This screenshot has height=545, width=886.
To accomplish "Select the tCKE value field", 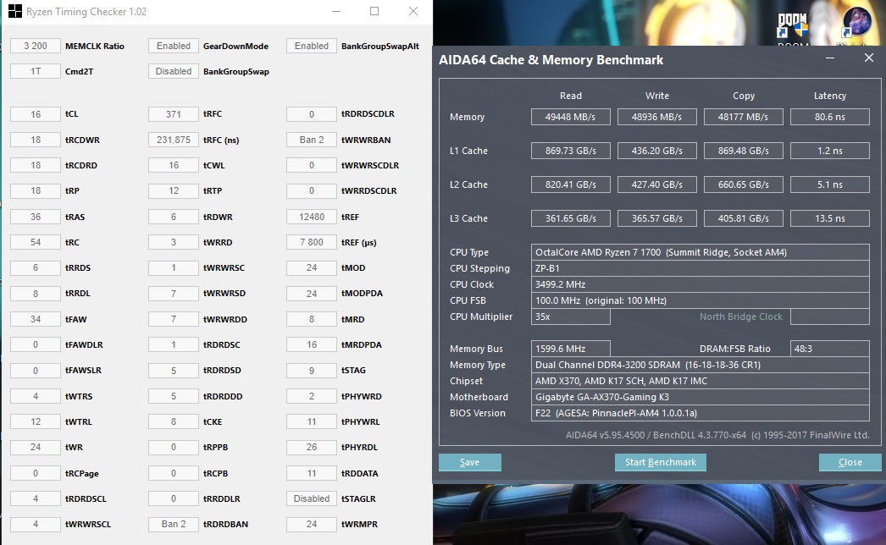I will (174, 421).
